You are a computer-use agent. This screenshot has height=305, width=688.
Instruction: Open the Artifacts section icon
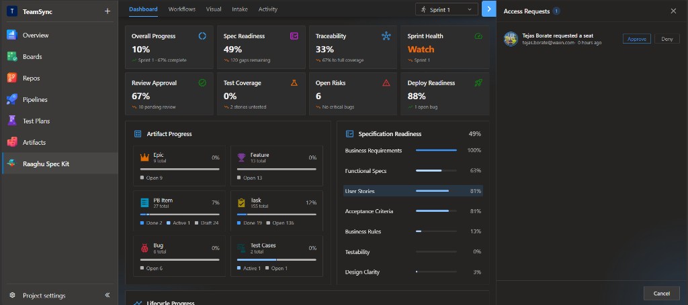pos(12,142)
